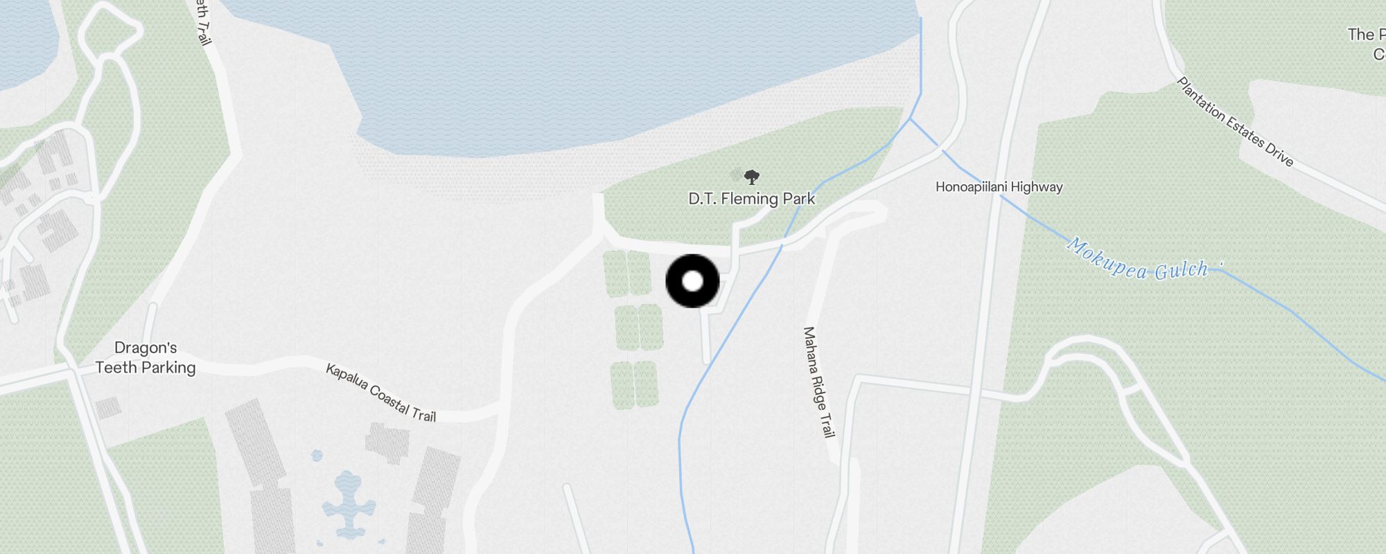The width and height of the screenshot is (1386, 554).
Task: Click the Dragon's Teeth Parking label
Action: 146,358
